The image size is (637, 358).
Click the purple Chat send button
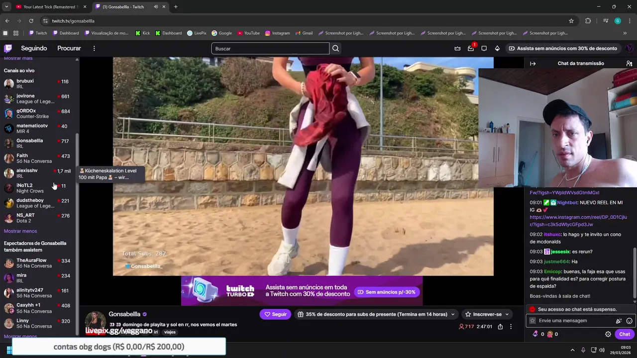(625, 334)
